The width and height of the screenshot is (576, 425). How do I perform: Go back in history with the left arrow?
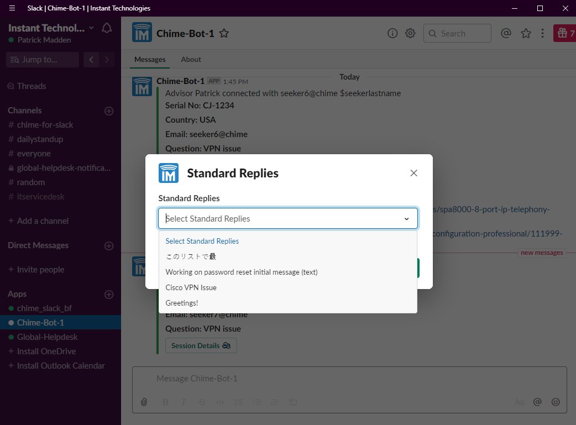[91, 60]
